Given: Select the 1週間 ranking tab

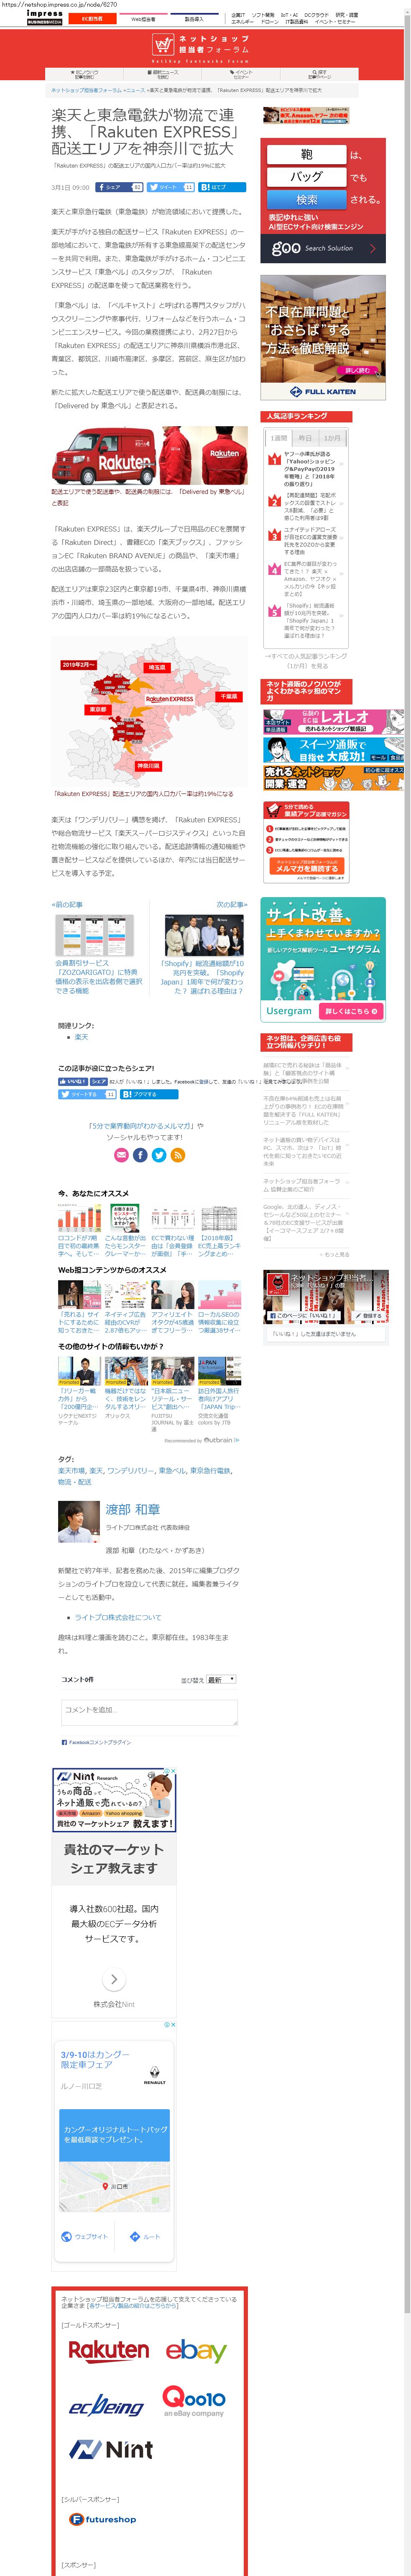Looking at the screenshot, I should point(279,438).
